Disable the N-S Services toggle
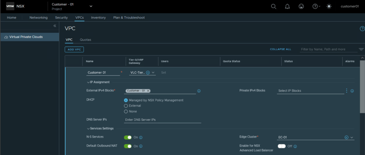 tap(128, 137)
